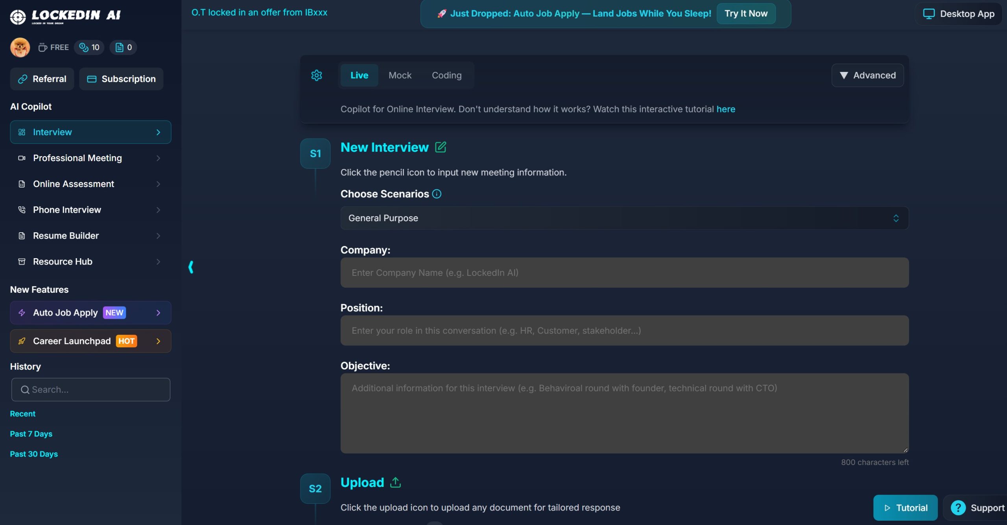Expand the Auto Job Apply chevron

(x=158, y=313)
